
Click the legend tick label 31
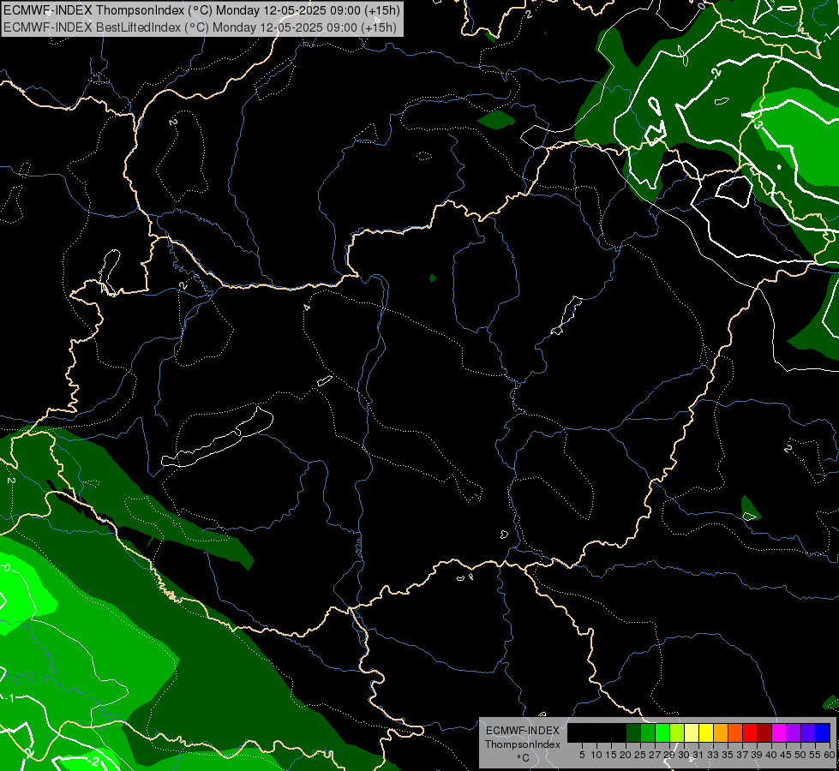tap(698, 755)
